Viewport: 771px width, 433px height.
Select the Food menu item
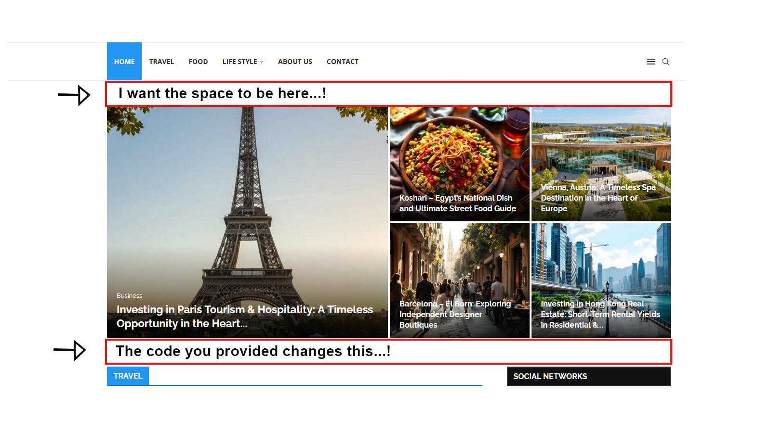[198, 62]
